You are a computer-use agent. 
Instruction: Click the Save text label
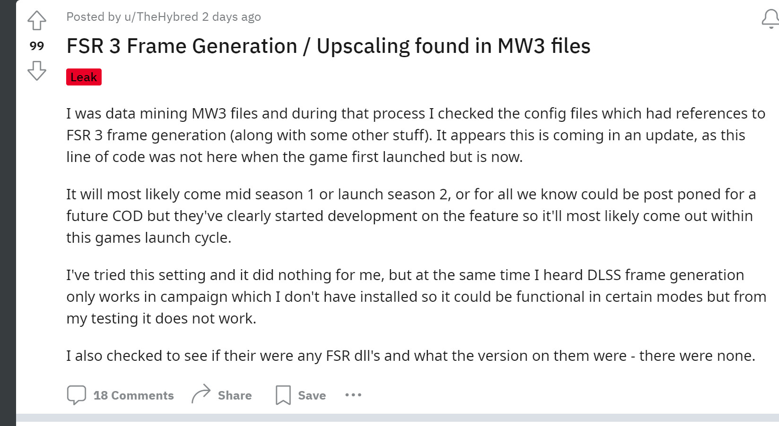click(x=312, y=395)
